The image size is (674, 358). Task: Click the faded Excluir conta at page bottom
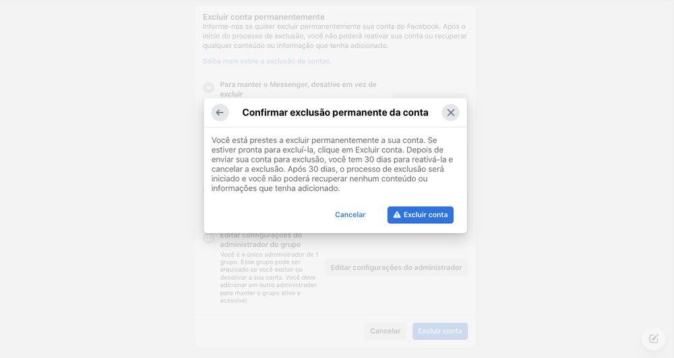pos(439,331)
